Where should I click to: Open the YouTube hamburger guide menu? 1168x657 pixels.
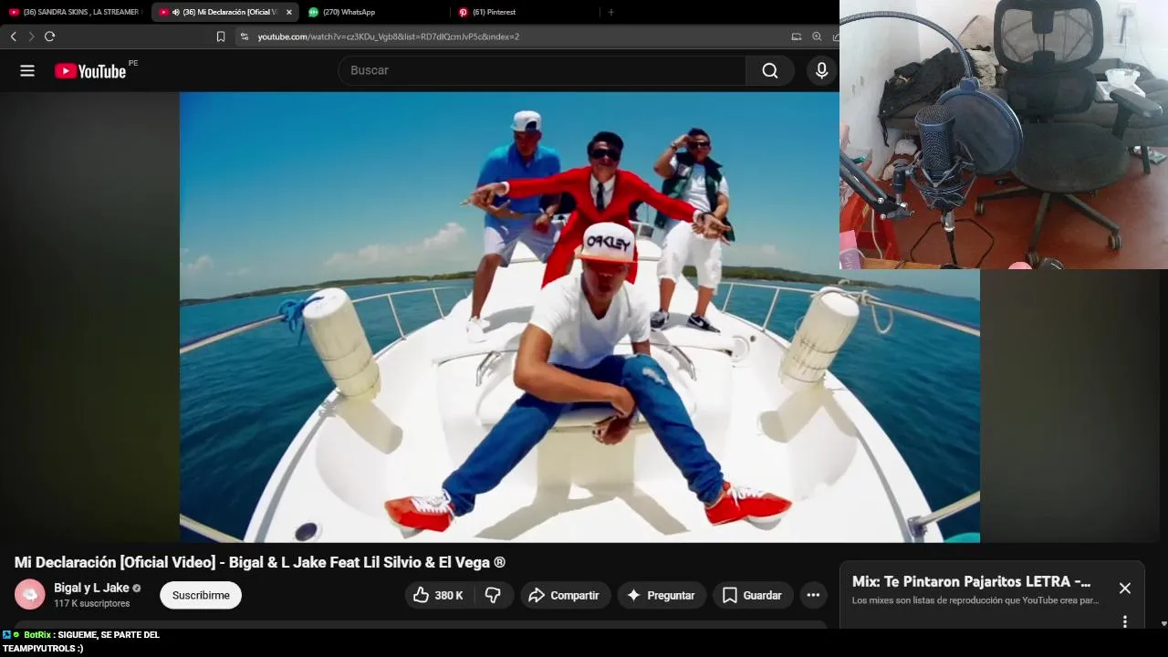point(27,70)
